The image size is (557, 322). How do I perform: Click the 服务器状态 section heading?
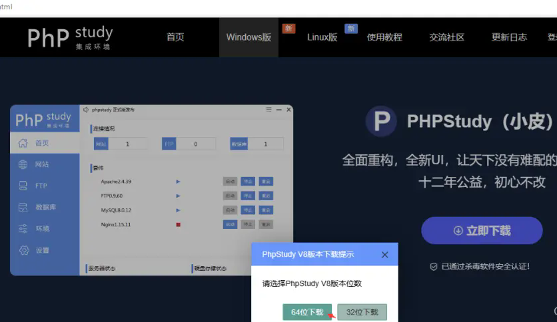101,269
